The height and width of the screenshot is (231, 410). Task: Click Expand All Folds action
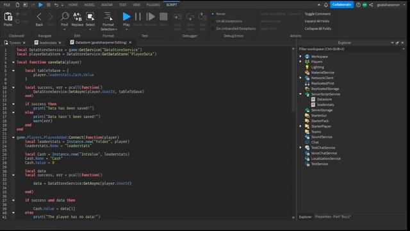(317, 21)
